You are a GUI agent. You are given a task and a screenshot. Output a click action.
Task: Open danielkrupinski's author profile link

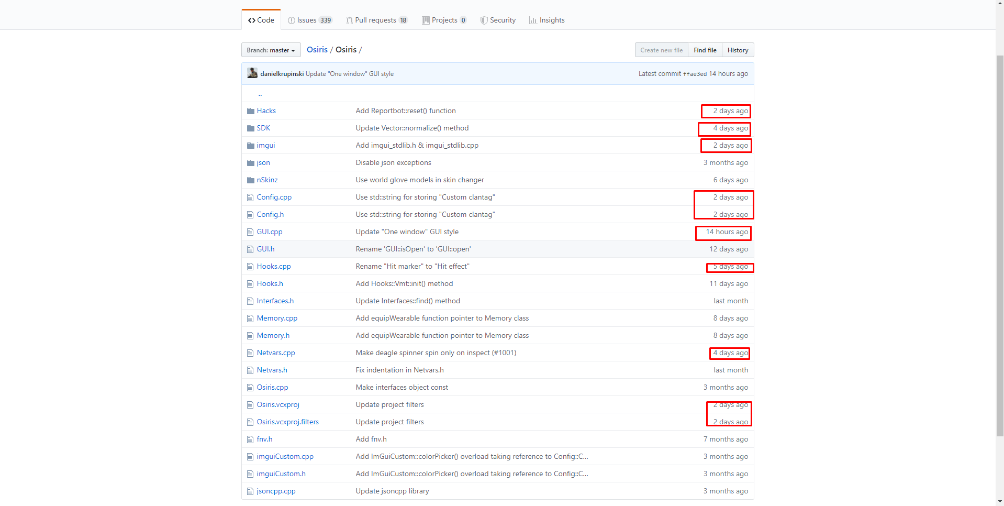point(282,74)
